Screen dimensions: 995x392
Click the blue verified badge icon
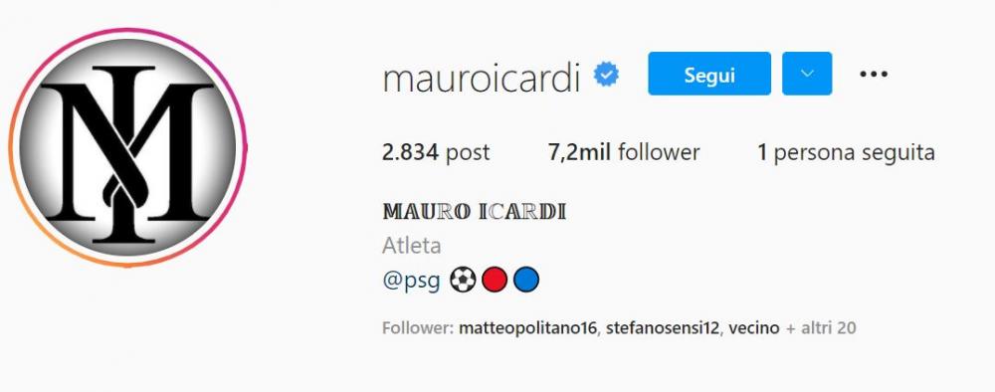[606, 75]
